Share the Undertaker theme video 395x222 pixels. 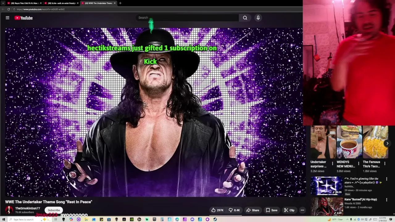pyautogui.click(x=253, y=210)
